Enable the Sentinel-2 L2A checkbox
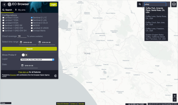Image resolution: width=178 pixels, height=105 pixels. click(32, 20)
